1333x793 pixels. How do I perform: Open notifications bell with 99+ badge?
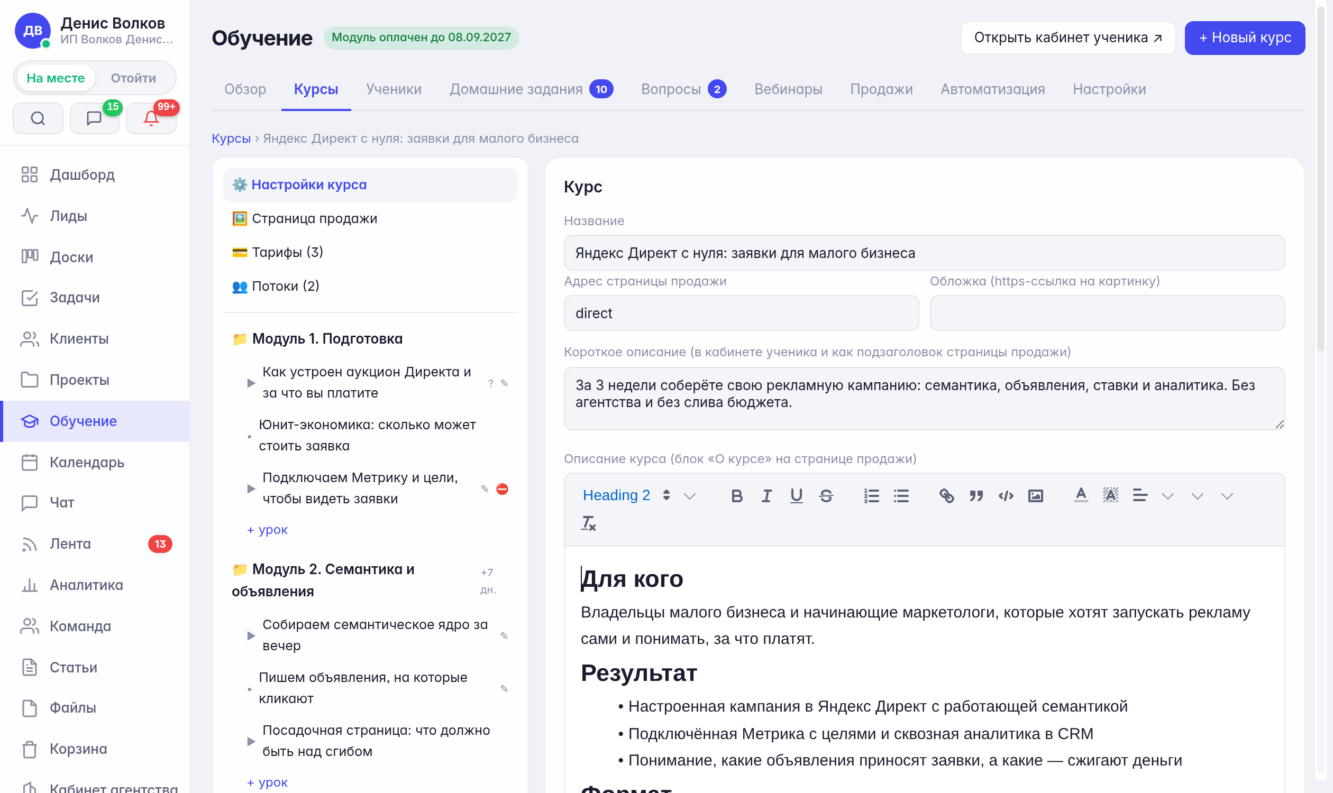[x=151, y=118]
